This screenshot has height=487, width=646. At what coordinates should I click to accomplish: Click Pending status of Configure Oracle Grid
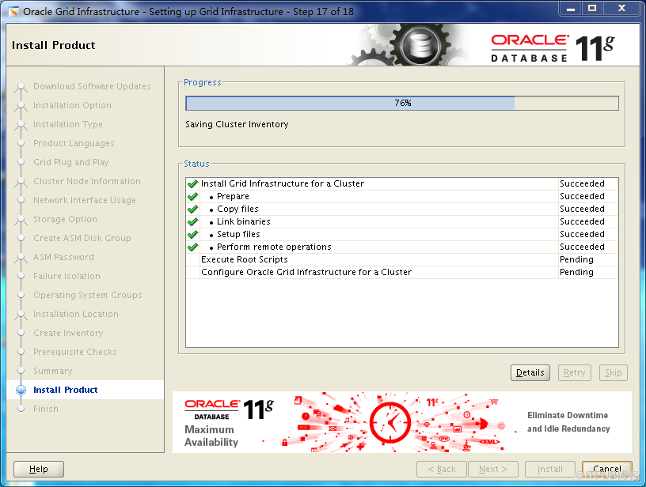point(576,272)
